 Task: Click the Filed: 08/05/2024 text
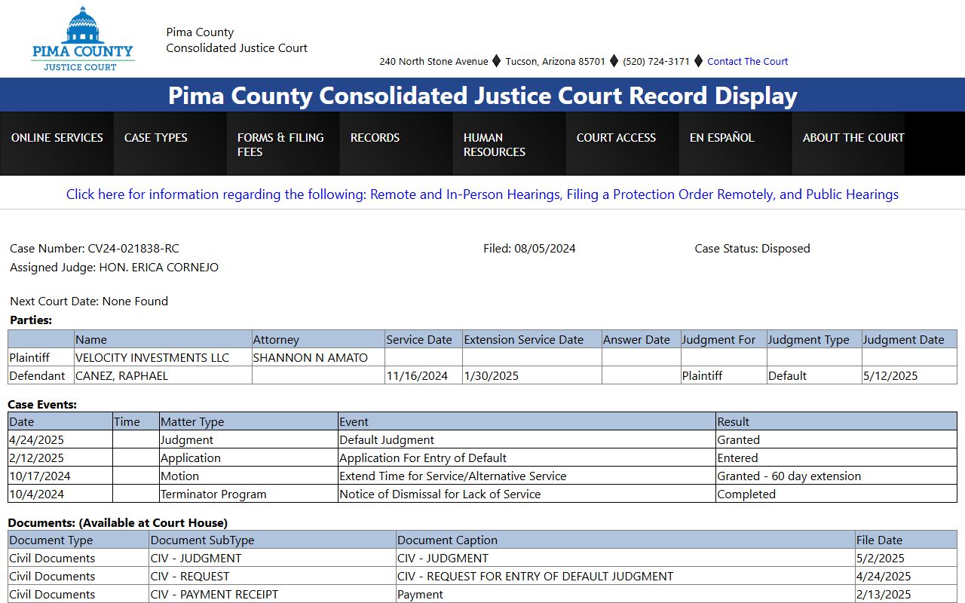click(529, 249)
